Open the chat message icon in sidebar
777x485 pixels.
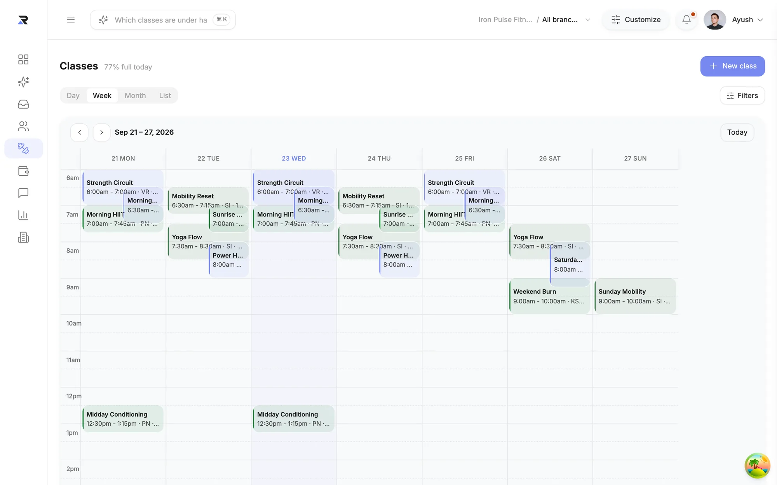point(23,193)
